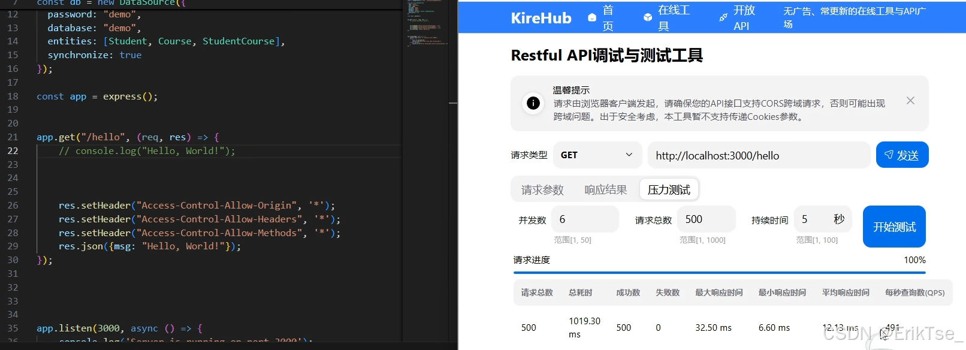Click the 请求进度 progress bar
This screenshot has width=966, height=350.
(x=719, y=273)
